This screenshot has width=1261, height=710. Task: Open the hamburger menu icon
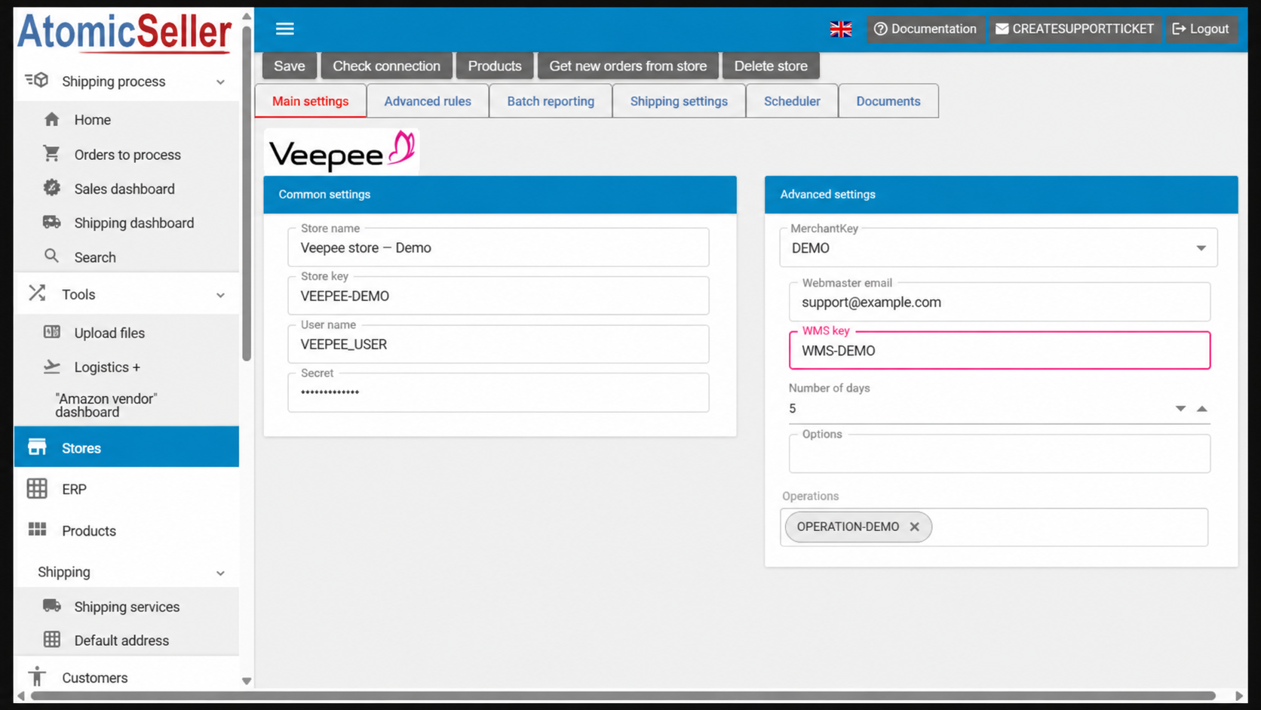[x=284, y=29]
